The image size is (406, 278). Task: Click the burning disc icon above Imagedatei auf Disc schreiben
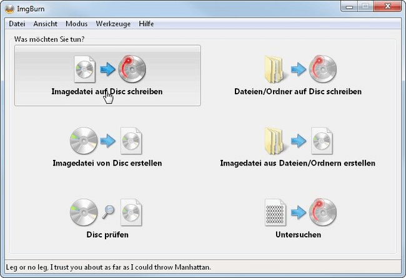pos(132,69)
